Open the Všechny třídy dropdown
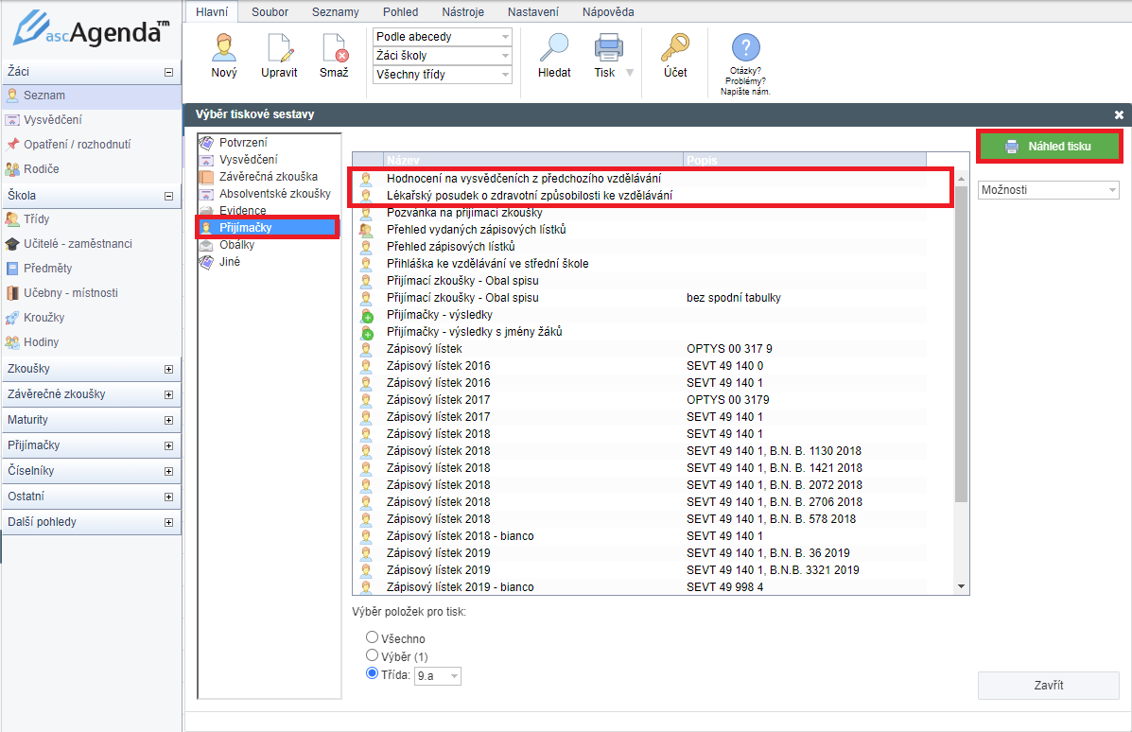This screenshot has width=1132, height=732. [443, 75]
